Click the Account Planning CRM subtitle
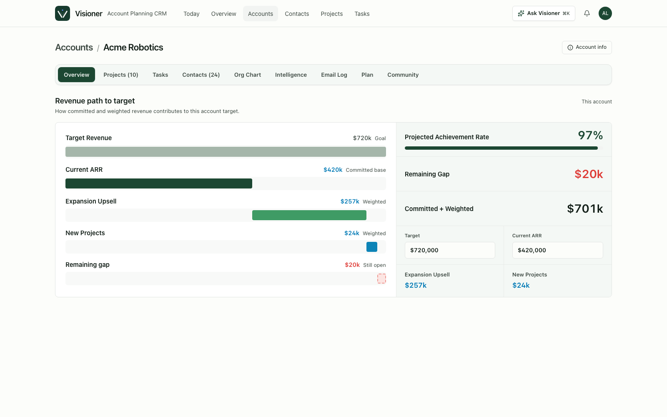 pyautogui.click(x=137, y=14)
